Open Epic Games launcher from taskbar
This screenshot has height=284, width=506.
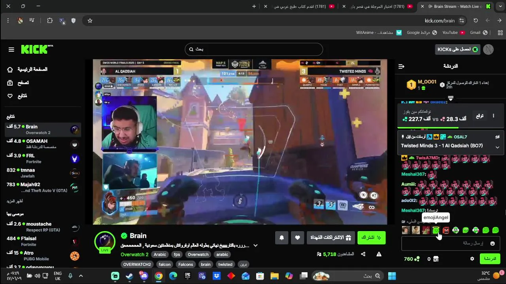point(187,276)
